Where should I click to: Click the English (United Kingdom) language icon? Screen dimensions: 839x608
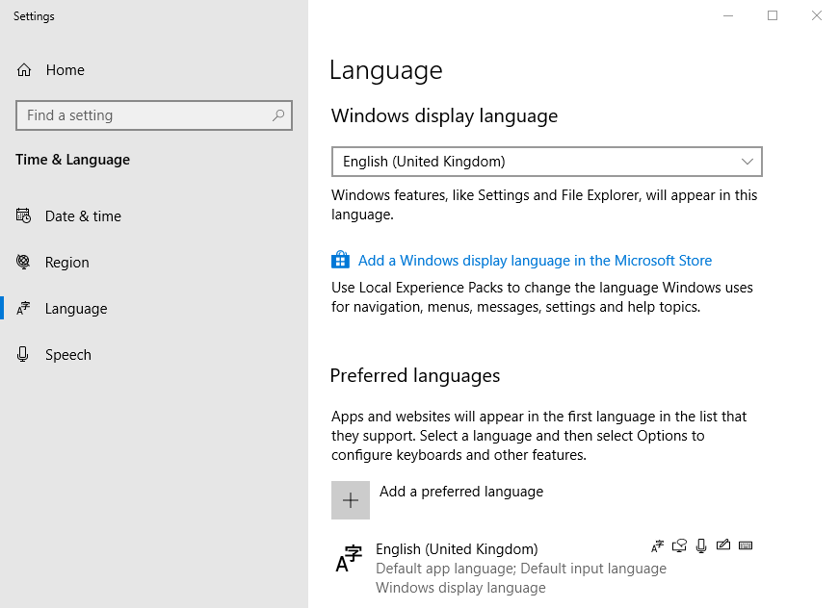tap(349, 558)
